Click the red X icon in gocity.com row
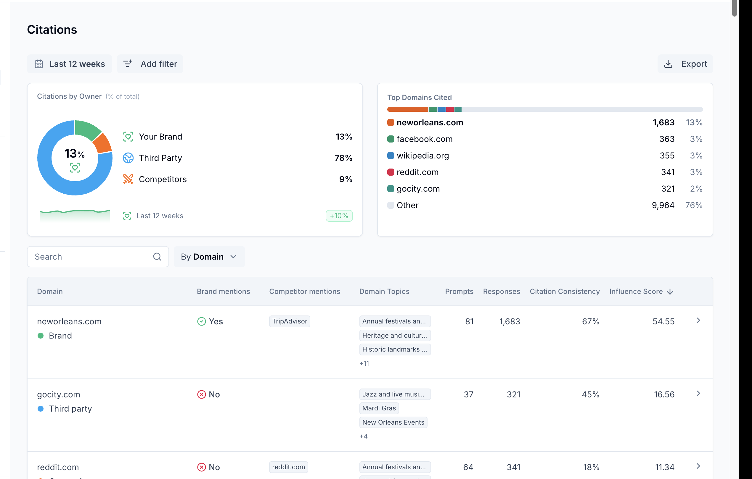This screenshot has height=479, width=752. point(201,394)
